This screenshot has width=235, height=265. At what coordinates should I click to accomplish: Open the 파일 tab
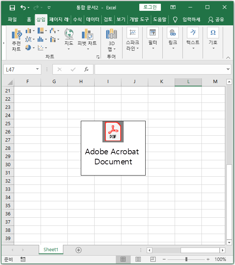[12, 19]
